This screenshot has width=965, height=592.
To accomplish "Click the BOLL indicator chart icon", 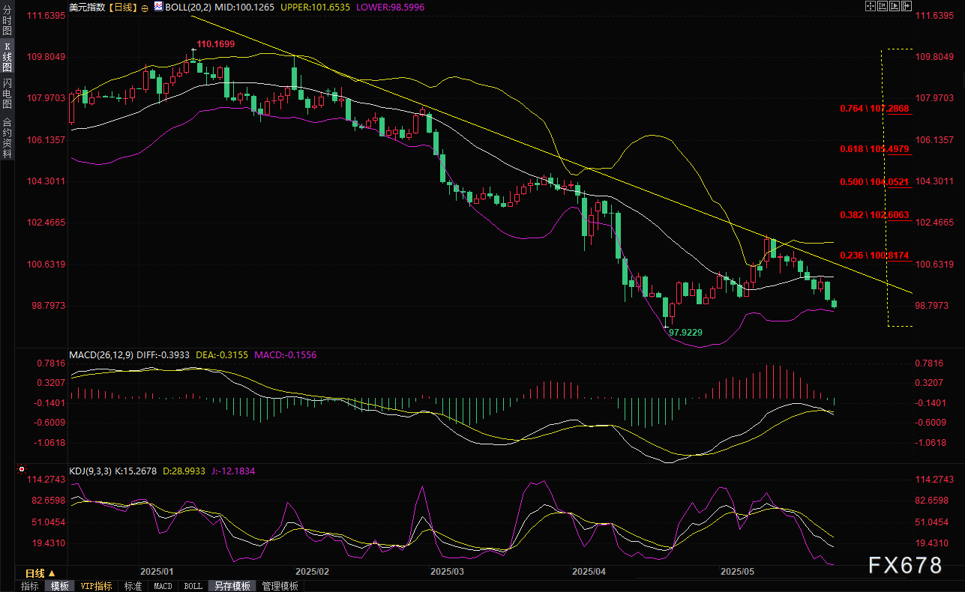I will (158, 6).
